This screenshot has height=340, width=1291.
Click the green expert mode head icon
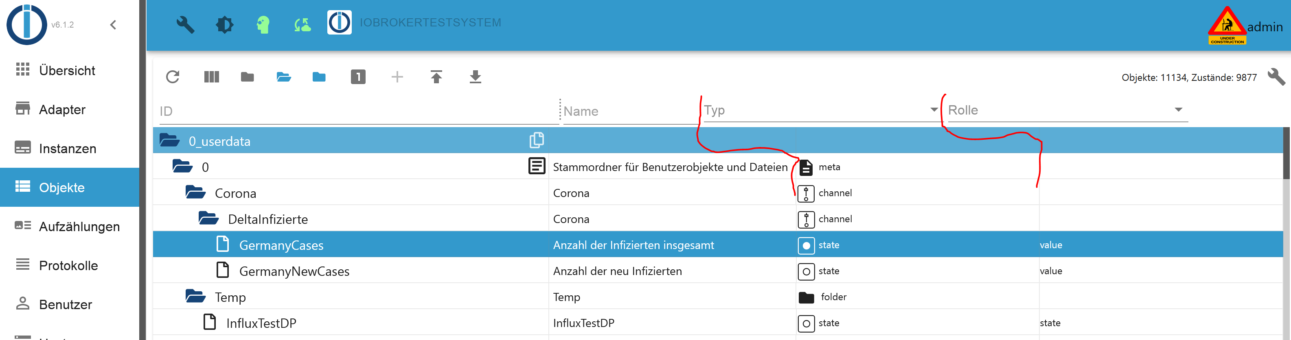click(263, 24)
